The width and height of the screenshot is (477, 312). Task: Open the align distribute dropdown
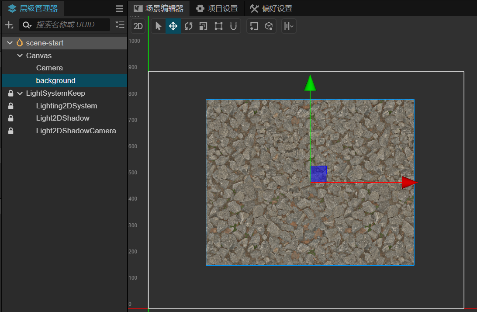click(289, 26)
